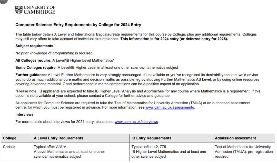Click the Further guidance bold label
This screenshot has height=163, width=277.
[x=31, y=75]
